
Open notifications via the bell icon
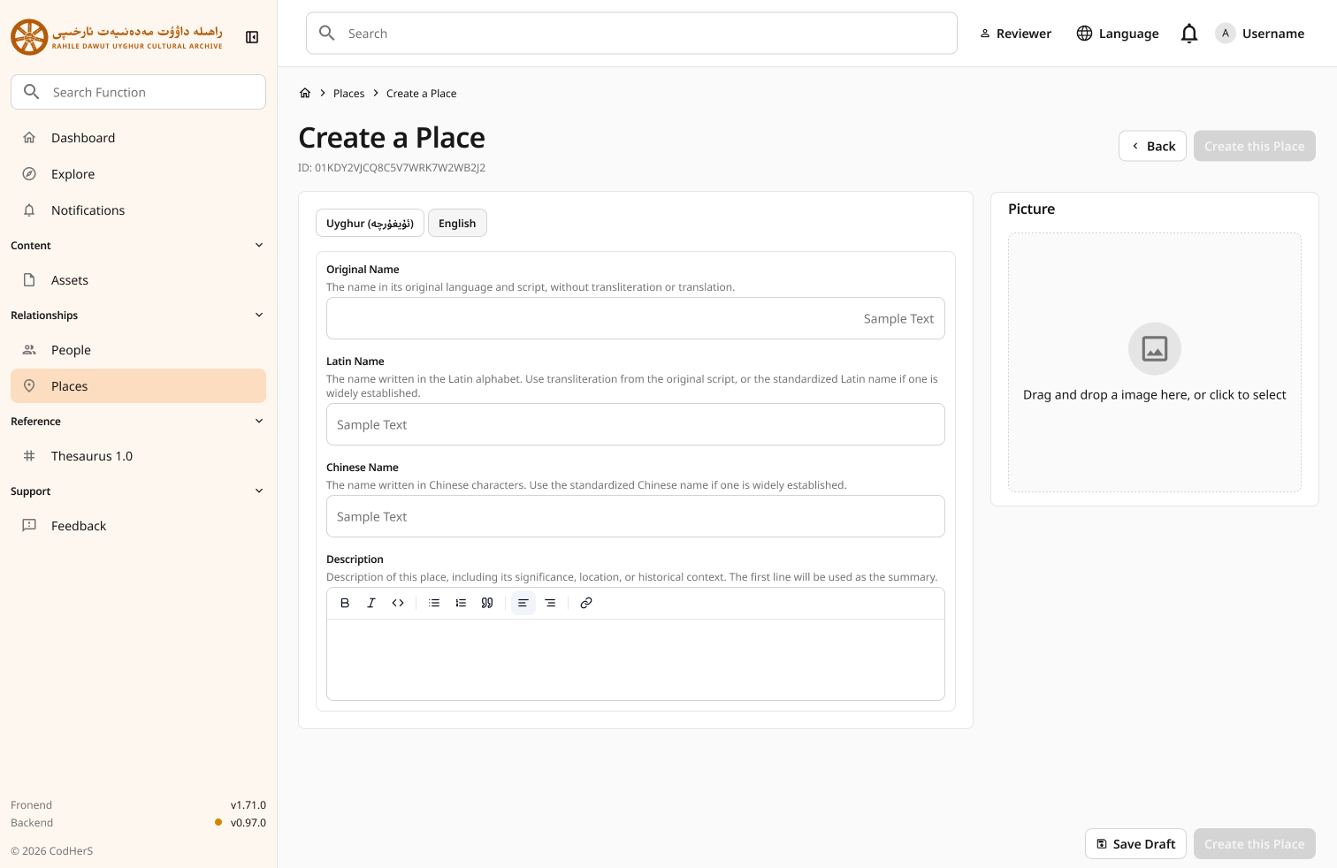point(1188,33)
